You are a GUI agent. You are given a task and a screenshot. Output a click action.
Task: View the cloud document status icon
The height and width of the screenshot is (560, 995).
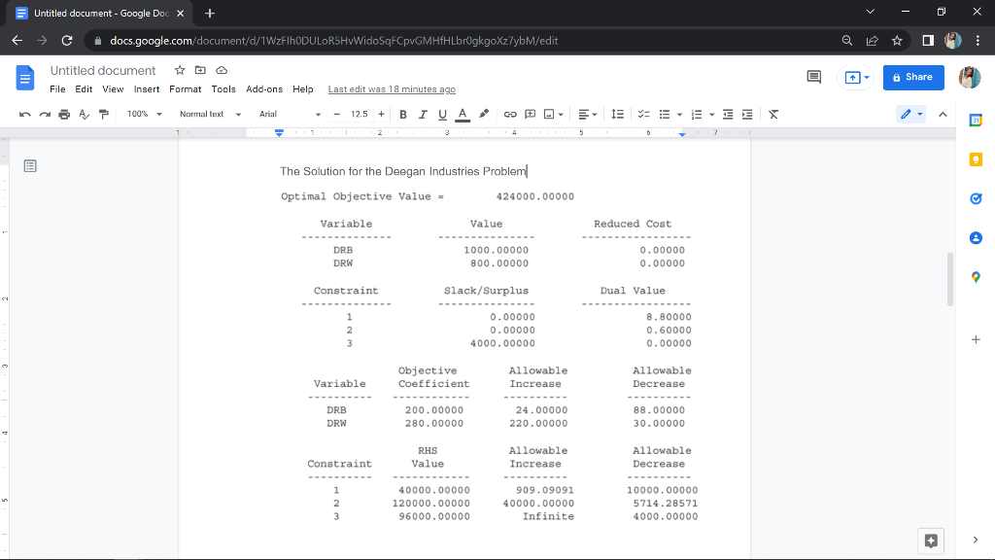click(222, 70)
